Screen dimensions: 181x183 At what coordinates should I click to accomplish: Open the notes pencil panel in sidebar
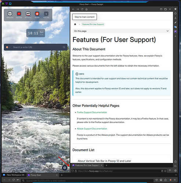pyautogui.click(x=175, y=22)
